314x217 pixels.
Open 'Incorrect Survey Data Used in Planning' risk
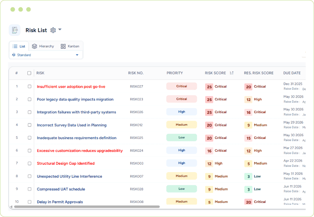coord(72,125)
